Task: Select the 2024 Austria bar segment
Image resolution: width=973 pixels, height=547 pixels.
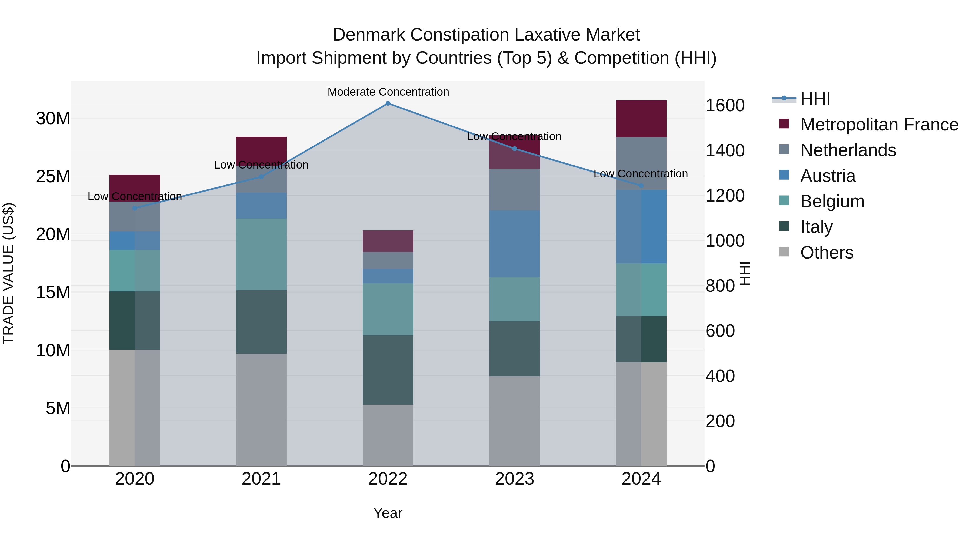Action: point(641,227)
